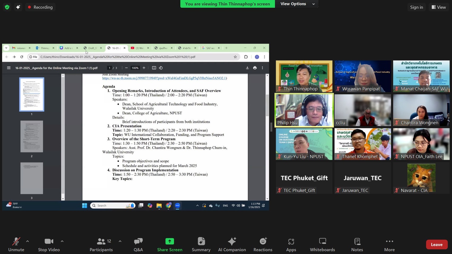Click the Sign in button

pyautogui.click(x=416, y=7)
